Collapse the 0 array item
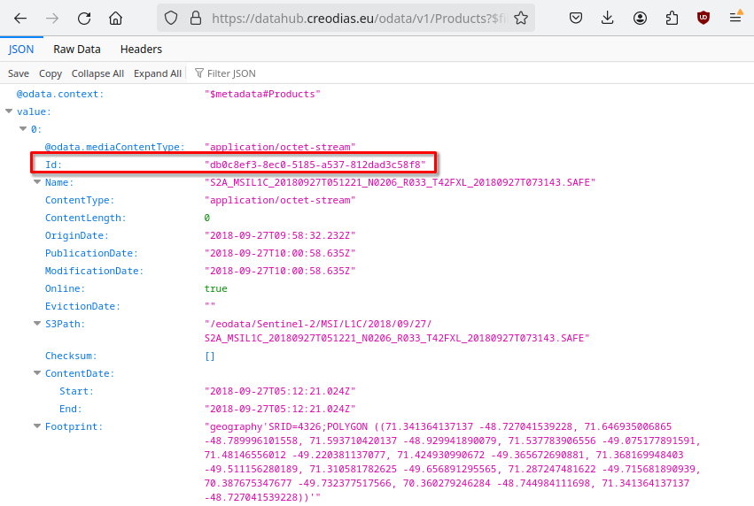Viewport: 754px width, 506px height. [x=23, y=129]
